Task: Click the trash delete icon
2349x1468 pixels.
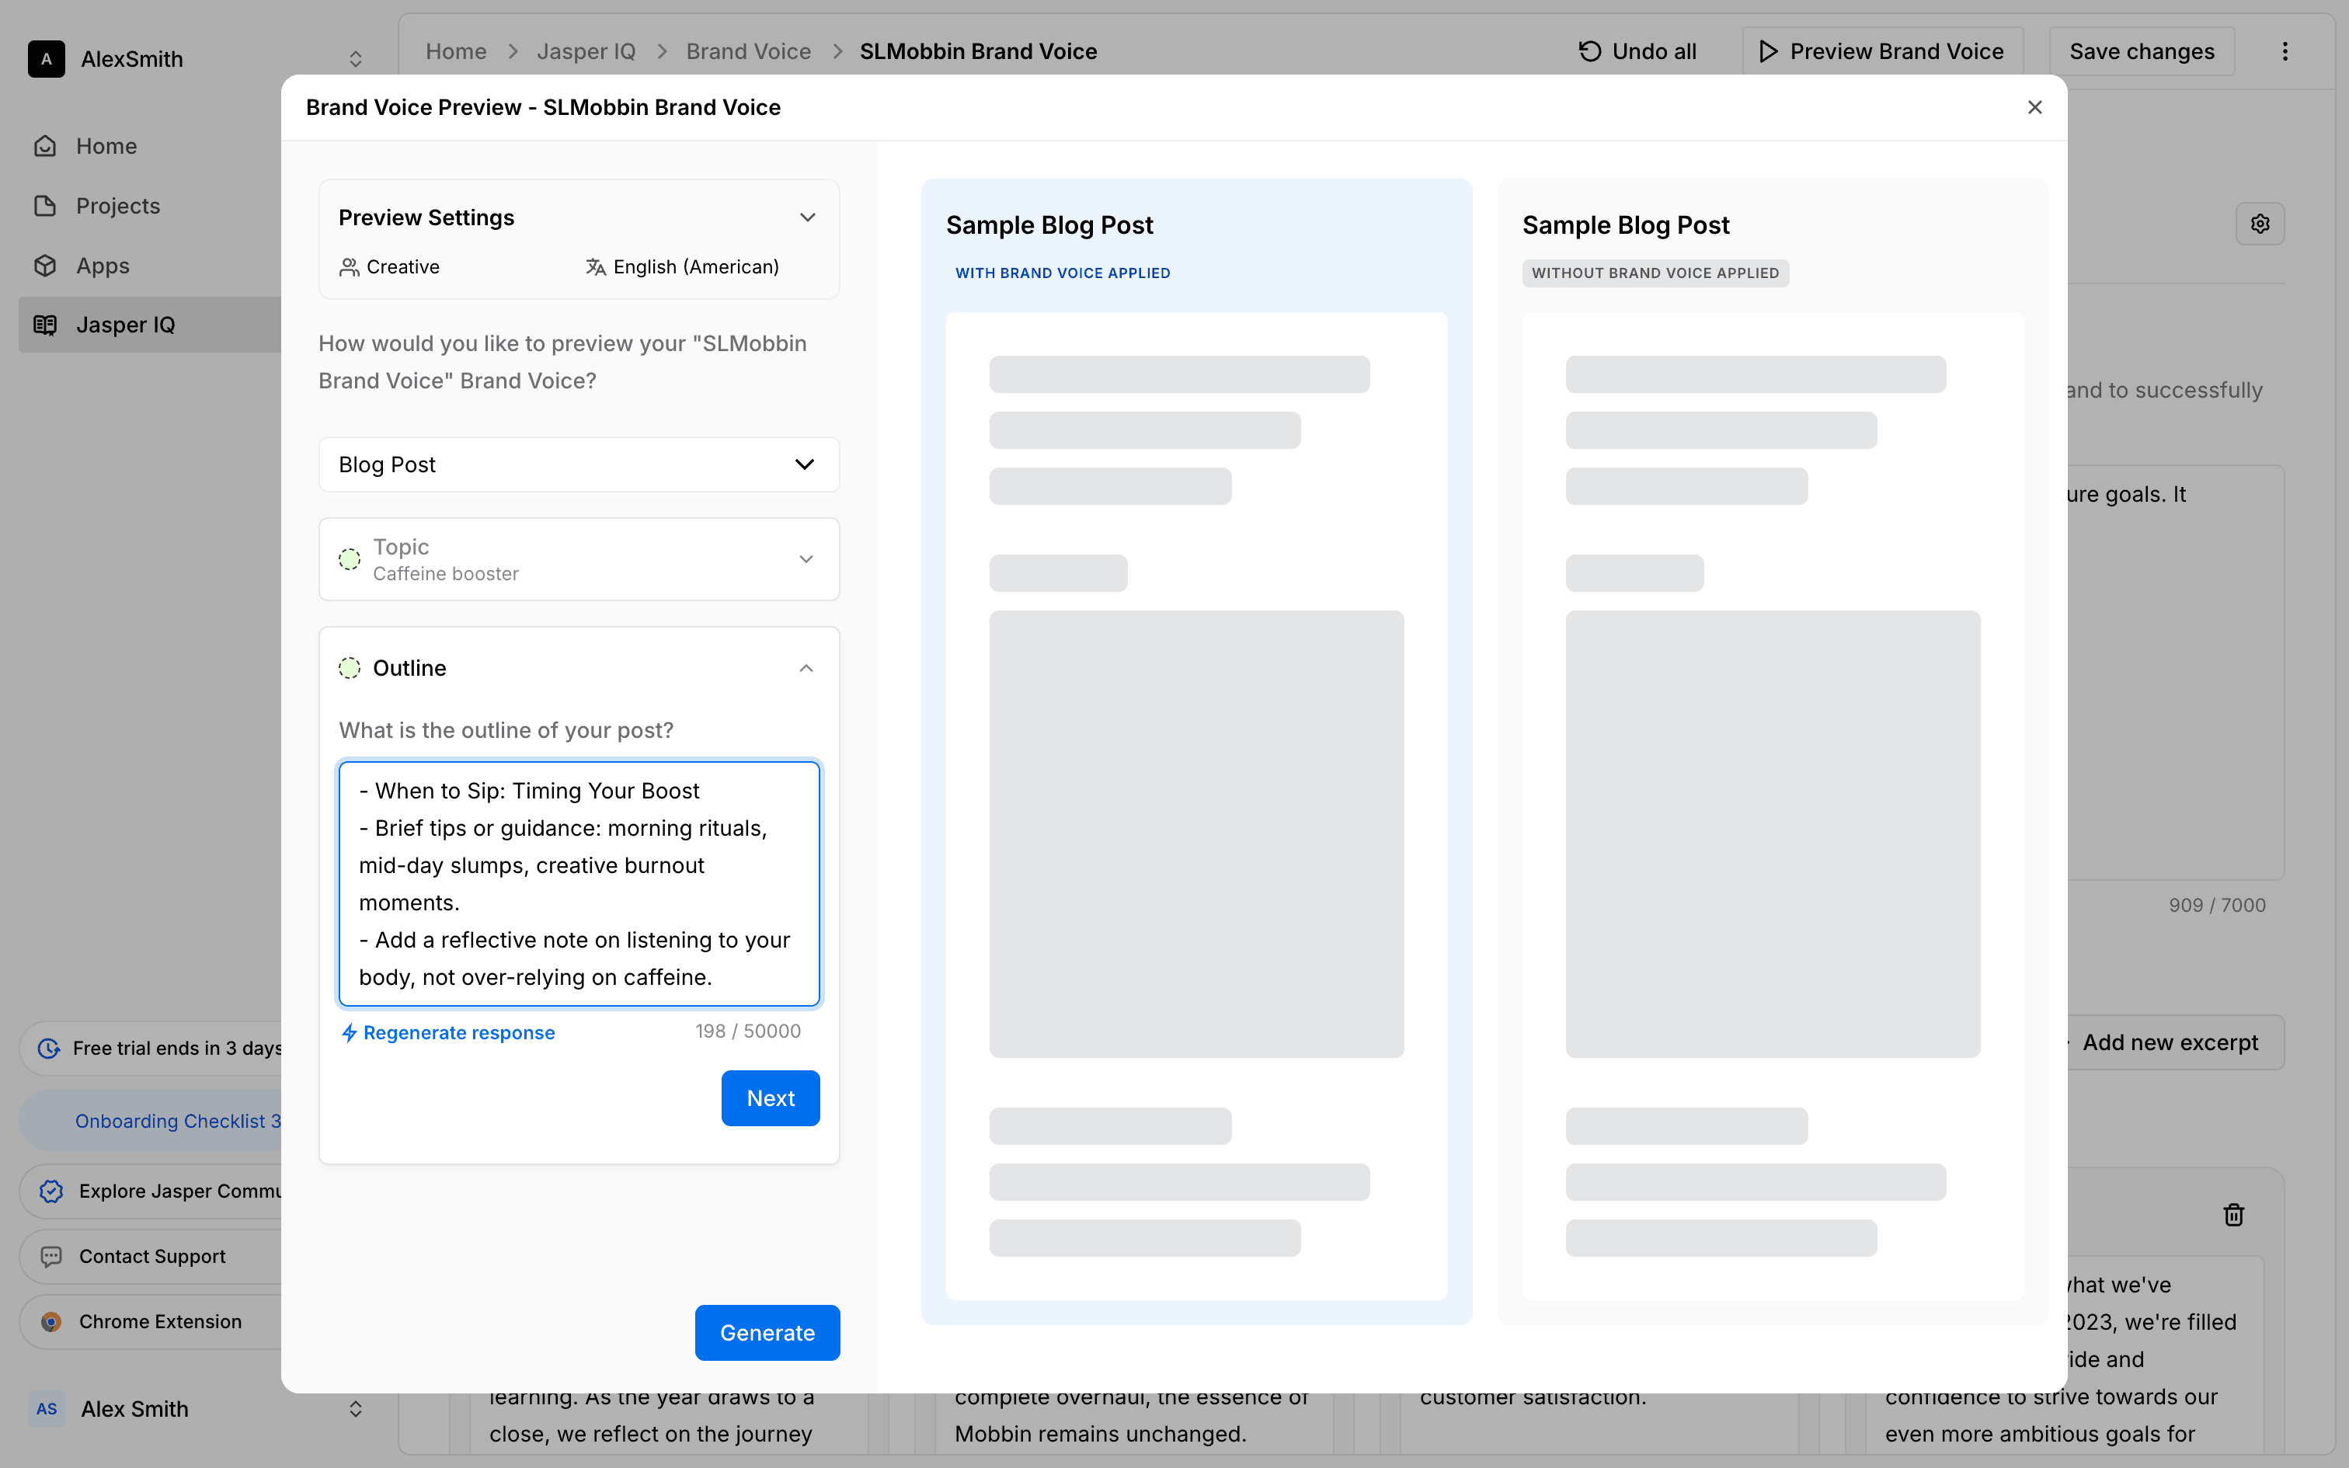Action: pyautogui.click(x=2233, y=1215)
